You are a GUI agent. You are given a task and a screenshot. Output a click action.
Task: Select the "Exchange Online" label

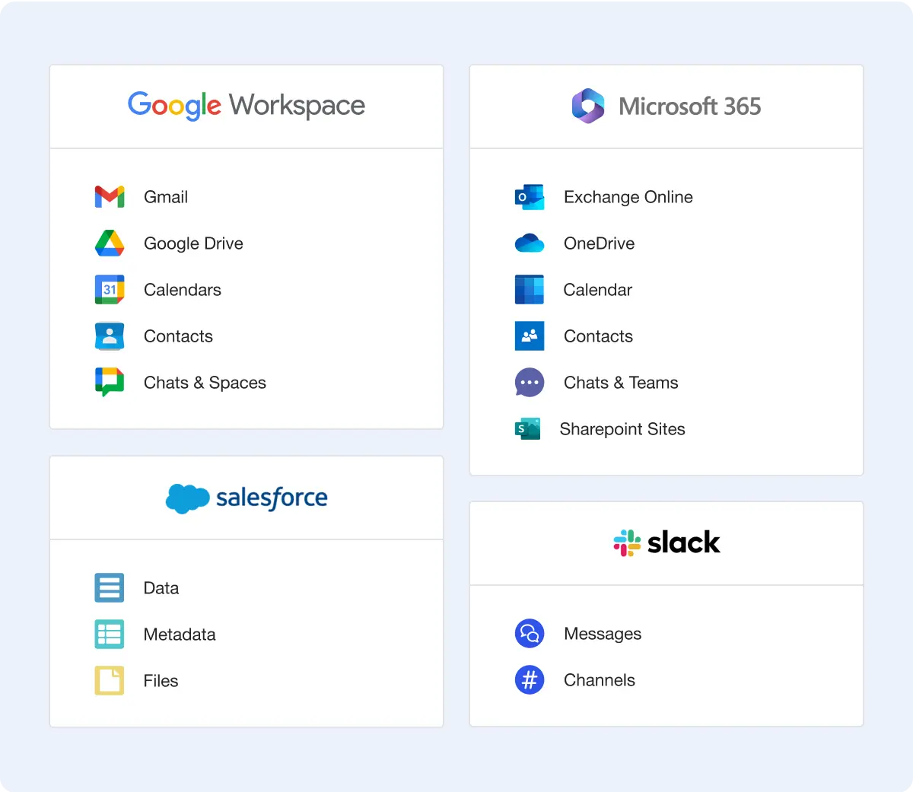click(x=628, y=197)
